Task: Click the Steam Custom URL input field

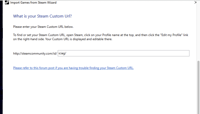Action: tap(123, 53)
